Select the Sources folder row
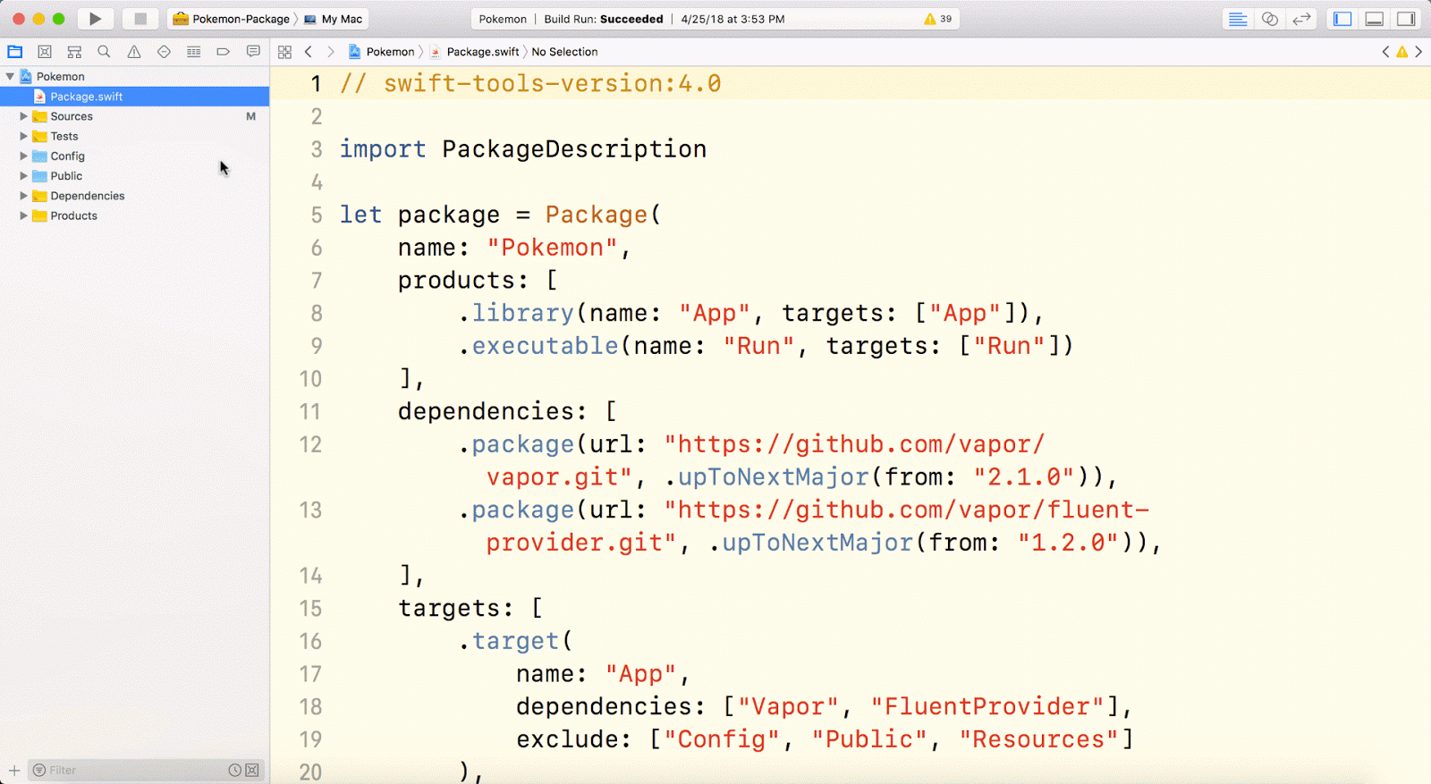 (134, 116)
